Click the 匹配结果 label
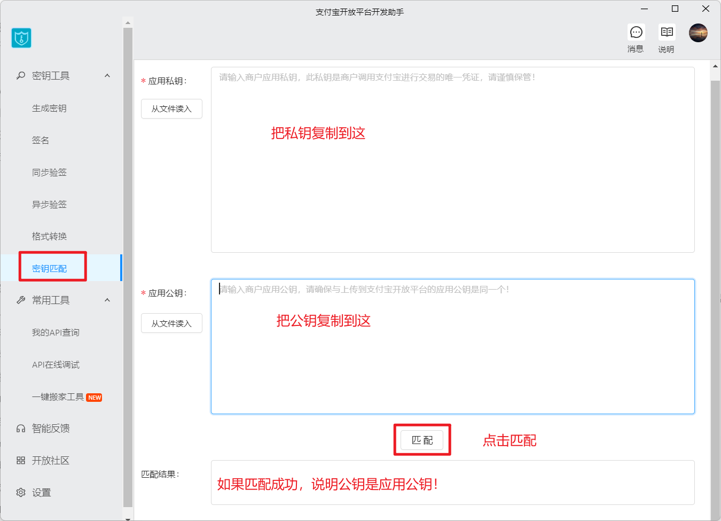 pos(160,475)
